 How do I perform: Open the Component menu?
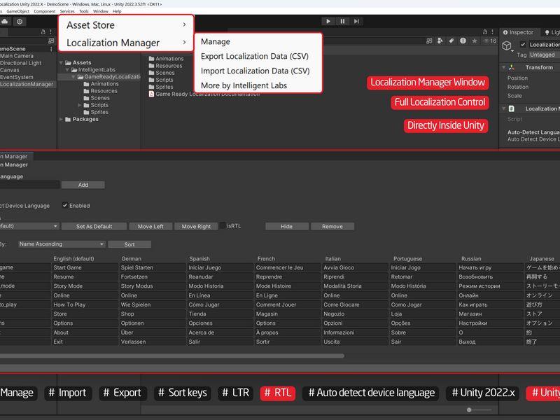coord(45,11)
